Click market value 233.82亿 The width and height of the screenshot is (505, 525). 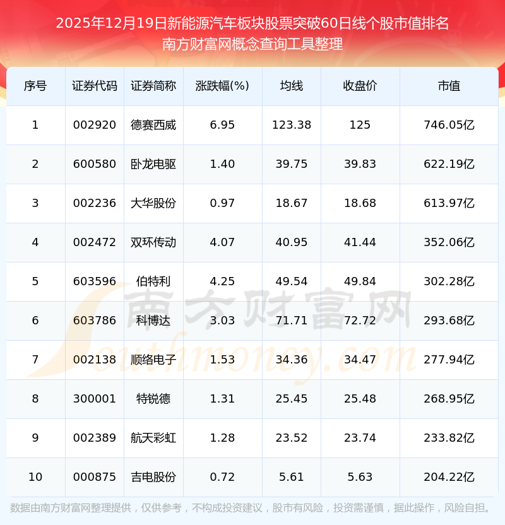click(x=449, y=438)
